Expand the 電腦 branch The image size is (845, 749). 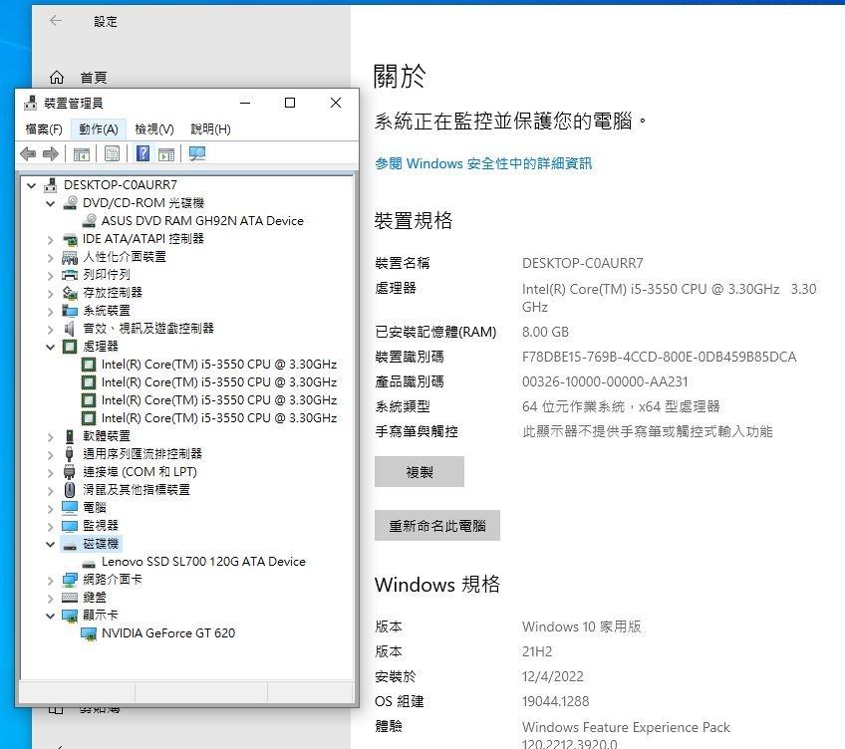tap(50, 509)
